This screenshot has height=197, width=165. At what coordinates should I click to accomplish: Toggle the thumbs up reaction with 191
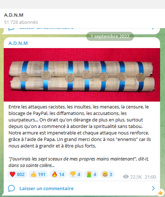click(38, 174)
